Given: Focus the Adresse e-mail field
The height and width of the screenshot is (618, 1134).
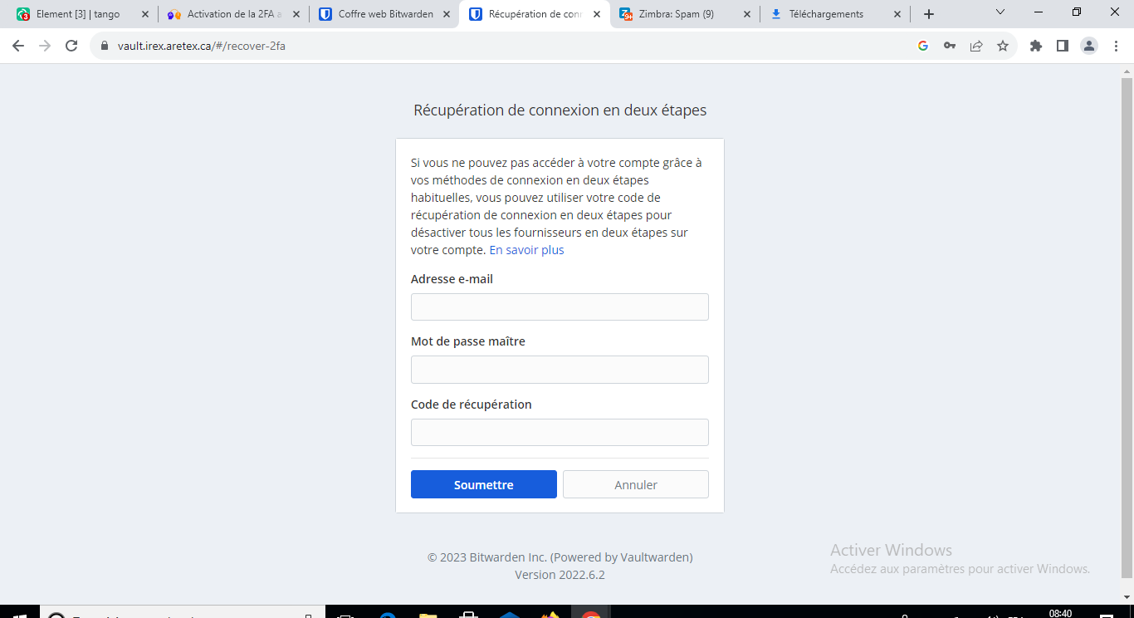Looking at the screenshot, I should 560,307.
